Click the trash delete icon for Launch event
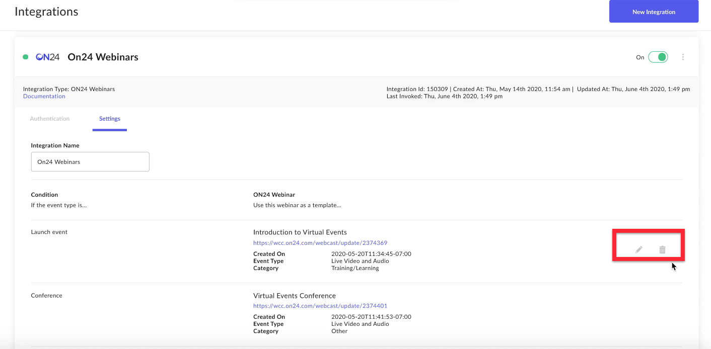The image size is (711, 349). pos(662,249)
